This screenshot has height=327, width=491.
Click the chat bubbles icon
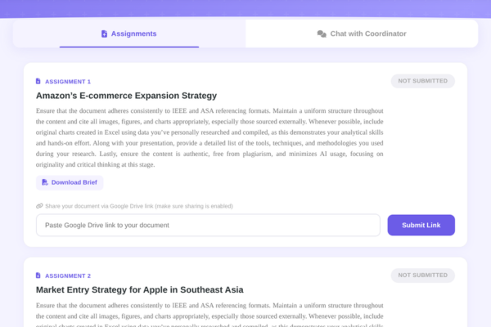click(x=322, y=34)
